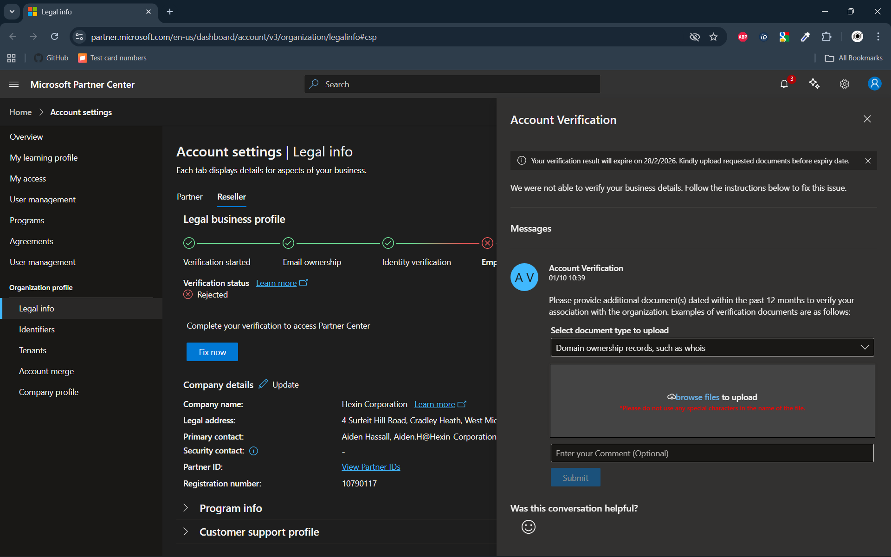Image resolution: width=891 pixels, height=557 pixels.
Task: Click the browse files upload link
Action: tap(697, 397)
